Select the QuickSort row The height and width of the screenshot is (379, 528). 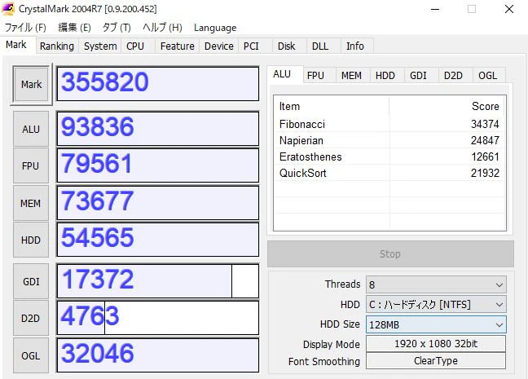coord(389,173)
